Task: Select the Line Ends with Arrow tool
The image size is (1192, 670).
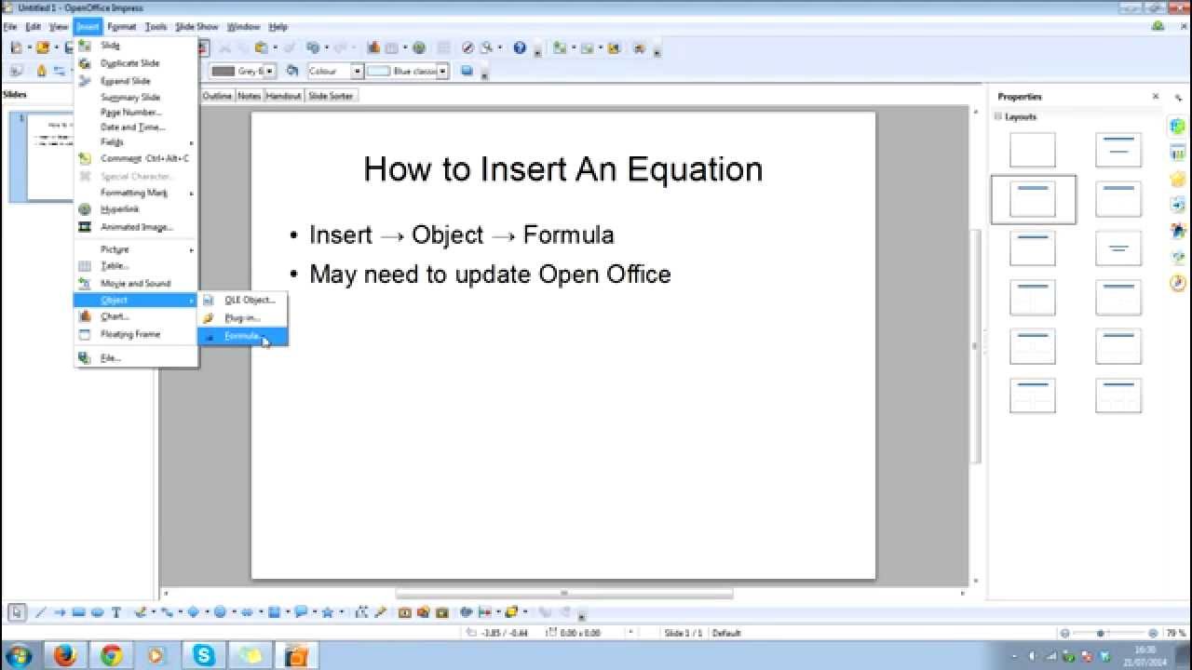Action: [59, 612]
